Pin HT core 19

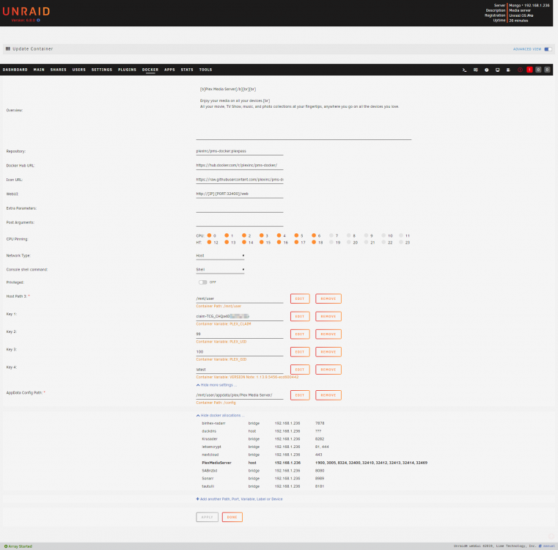[331, 242]
